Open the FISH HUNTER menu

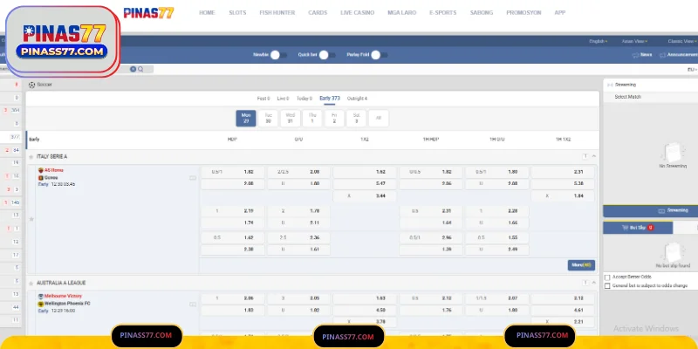[x=277, y=13]
